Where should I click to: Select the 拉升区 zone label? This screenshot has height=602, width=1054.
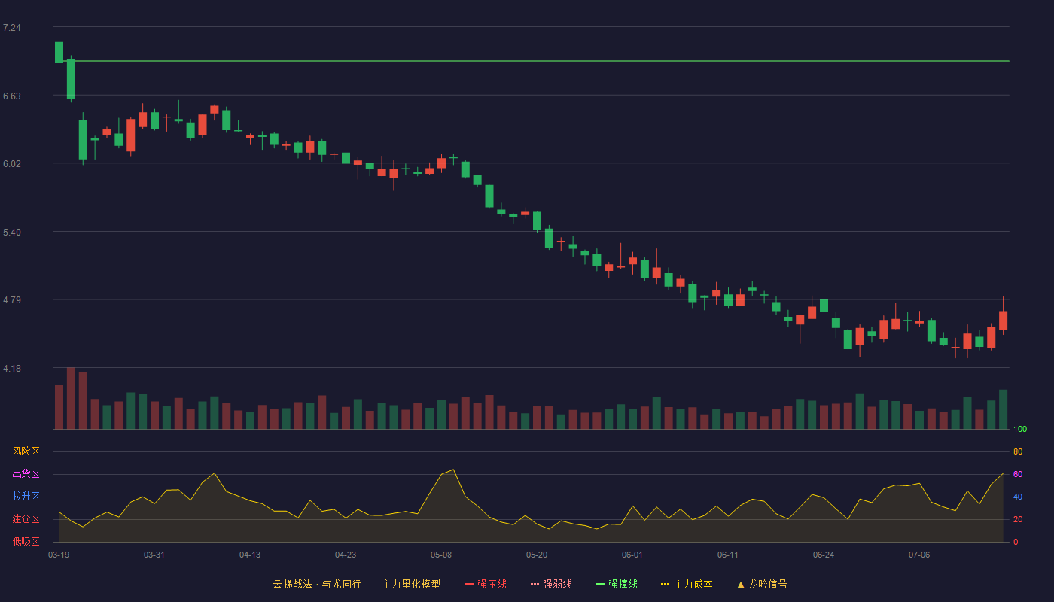coord(26,497)
